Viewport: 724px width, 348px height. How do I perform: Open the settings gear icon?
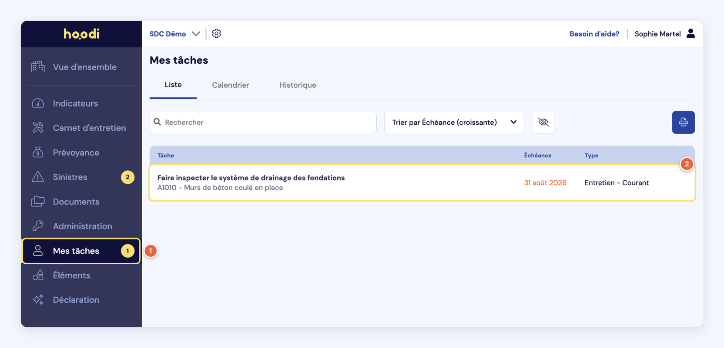pos(216,33)
